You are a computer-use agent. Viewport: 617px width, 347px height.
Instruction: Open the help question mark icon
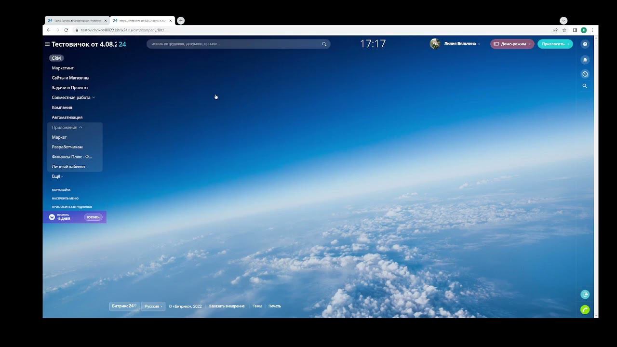[x=585, y=44]
